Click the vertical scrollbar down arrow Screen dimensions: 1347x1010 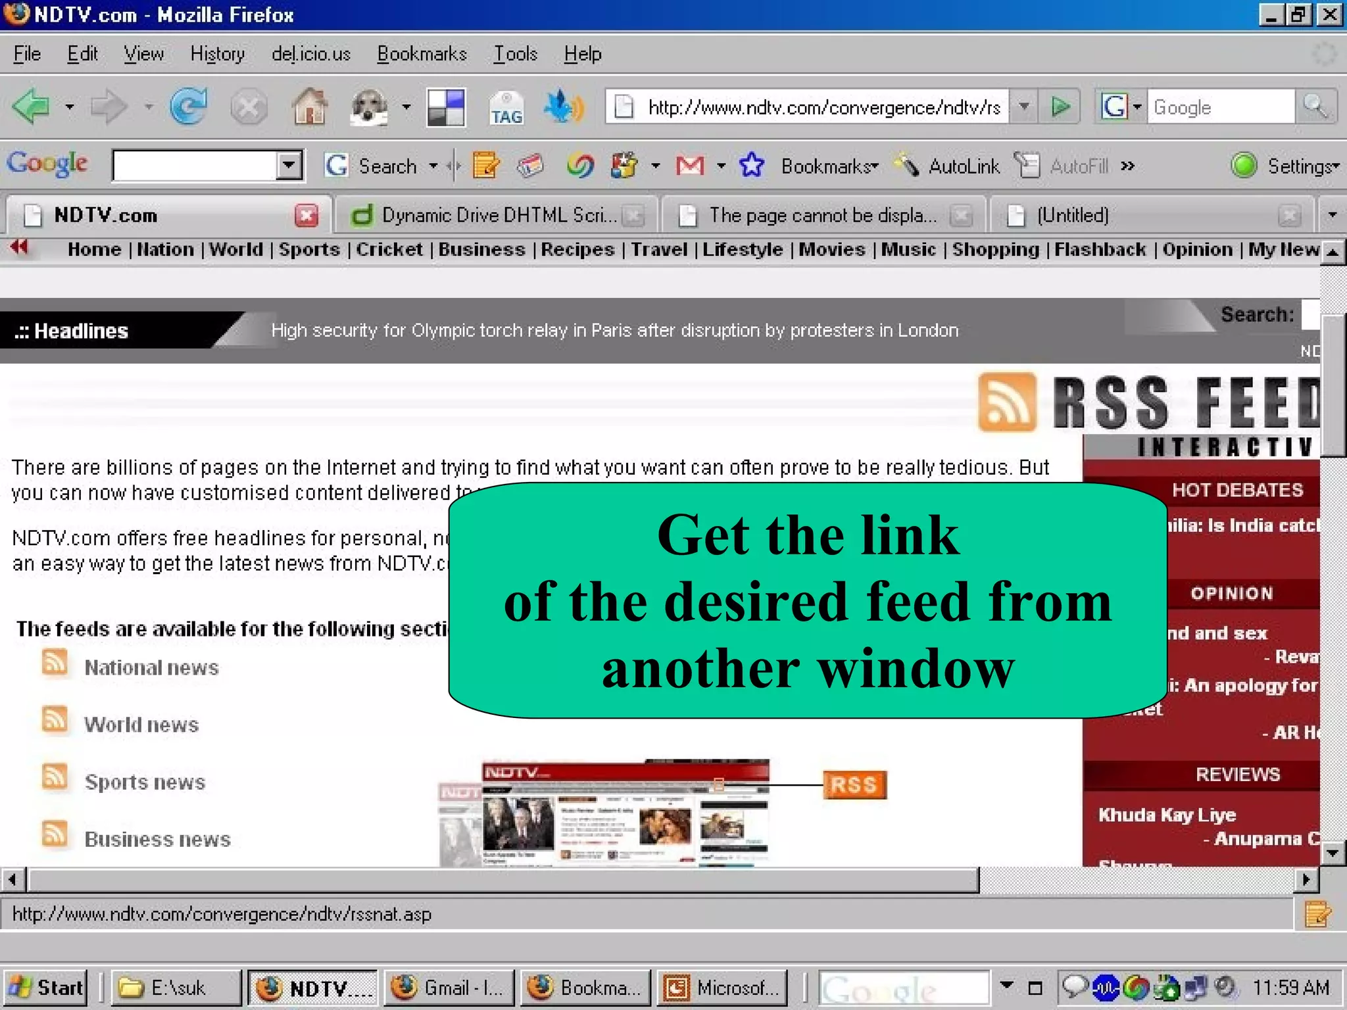1333,853
